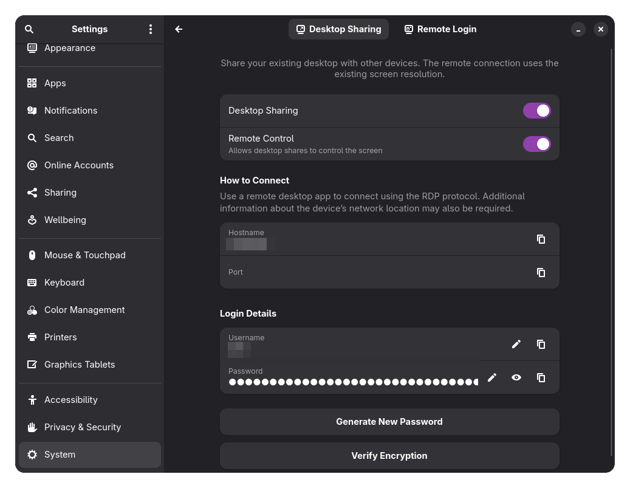Select the System sidebar entry
Viewport: 630px width, 488px height.
90,455
